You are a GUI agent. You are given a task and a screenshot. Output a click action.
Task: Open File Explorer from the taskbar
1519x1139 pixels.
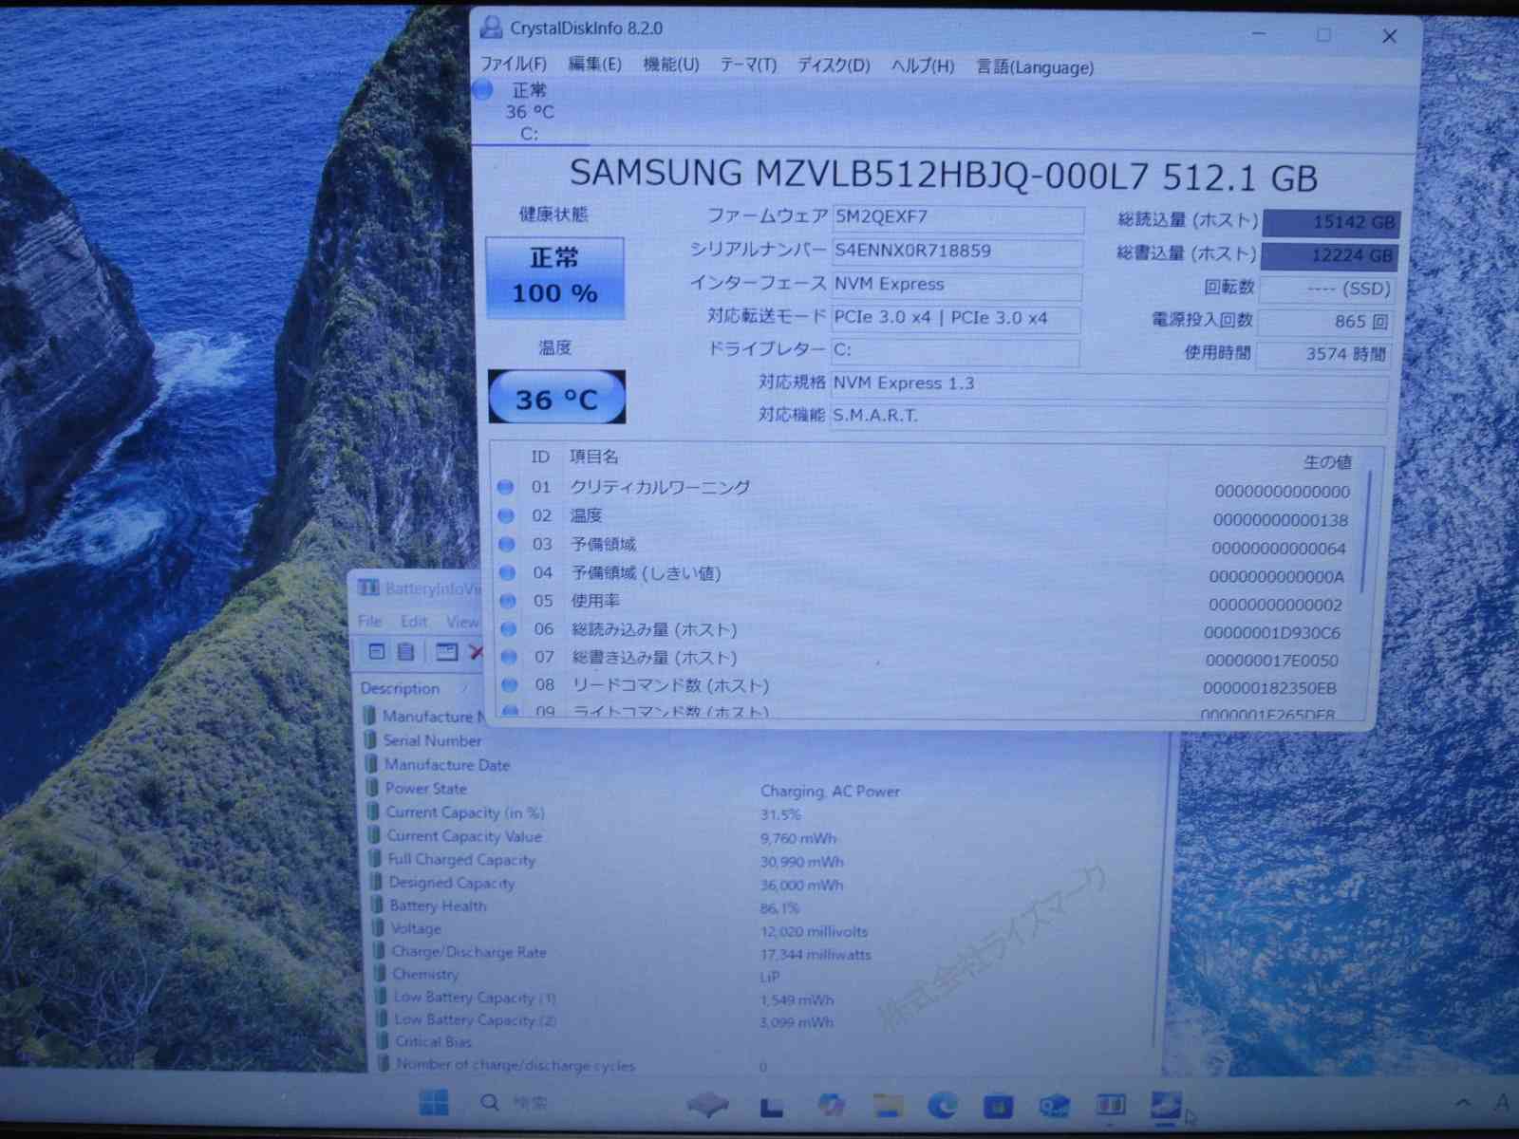(x=888, y=1105)
